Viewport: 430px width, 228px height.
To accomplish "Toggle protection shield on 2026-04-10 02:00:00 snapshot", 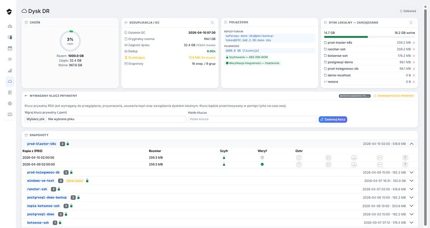I will 299,157.
